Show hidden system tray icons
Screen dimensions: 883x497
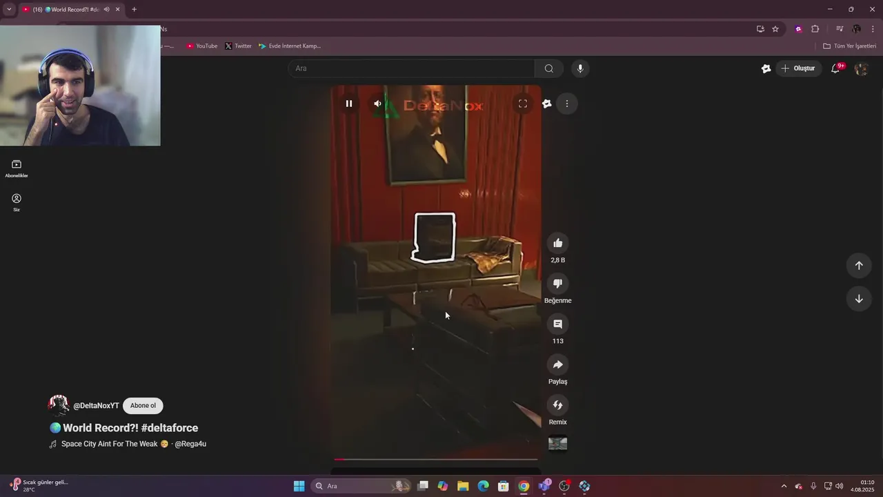784,486
